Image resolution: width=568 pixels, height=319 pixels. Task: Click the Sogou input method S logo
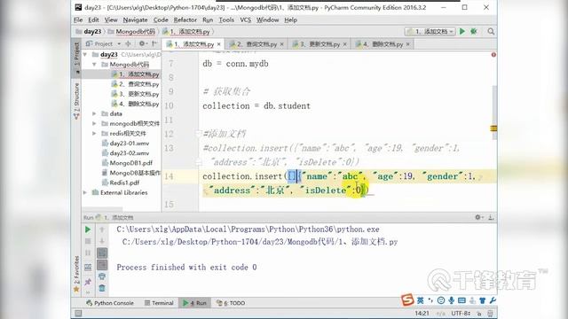click(x=407, y=300)
